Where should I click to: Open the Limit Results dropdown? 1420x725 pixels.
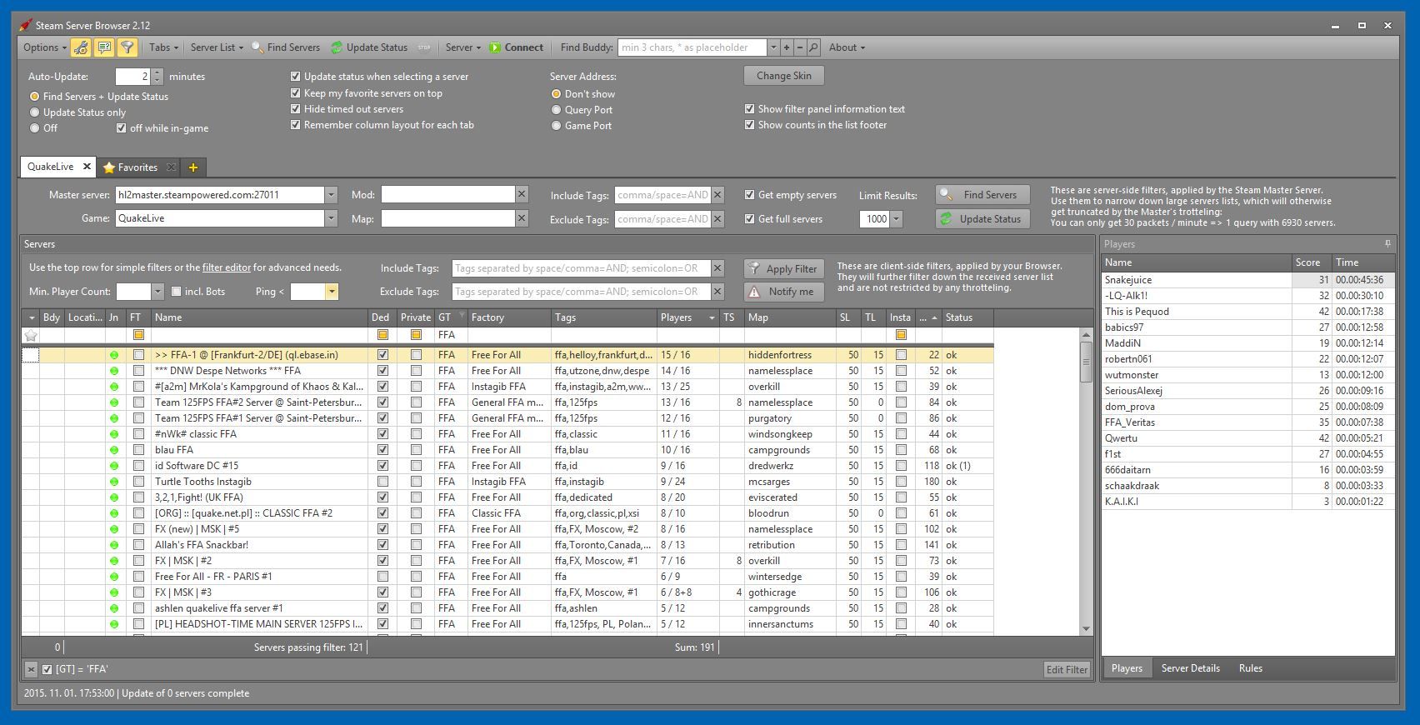897,219
